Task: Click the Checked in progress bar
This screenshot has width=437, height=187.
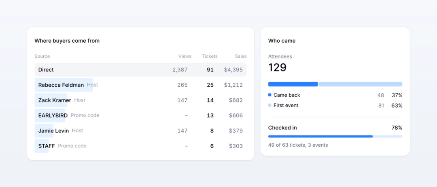Action: tap(335, 137)
